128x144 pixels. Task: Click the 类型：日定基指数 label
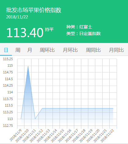pyautogui.click(x=84, y=33)
